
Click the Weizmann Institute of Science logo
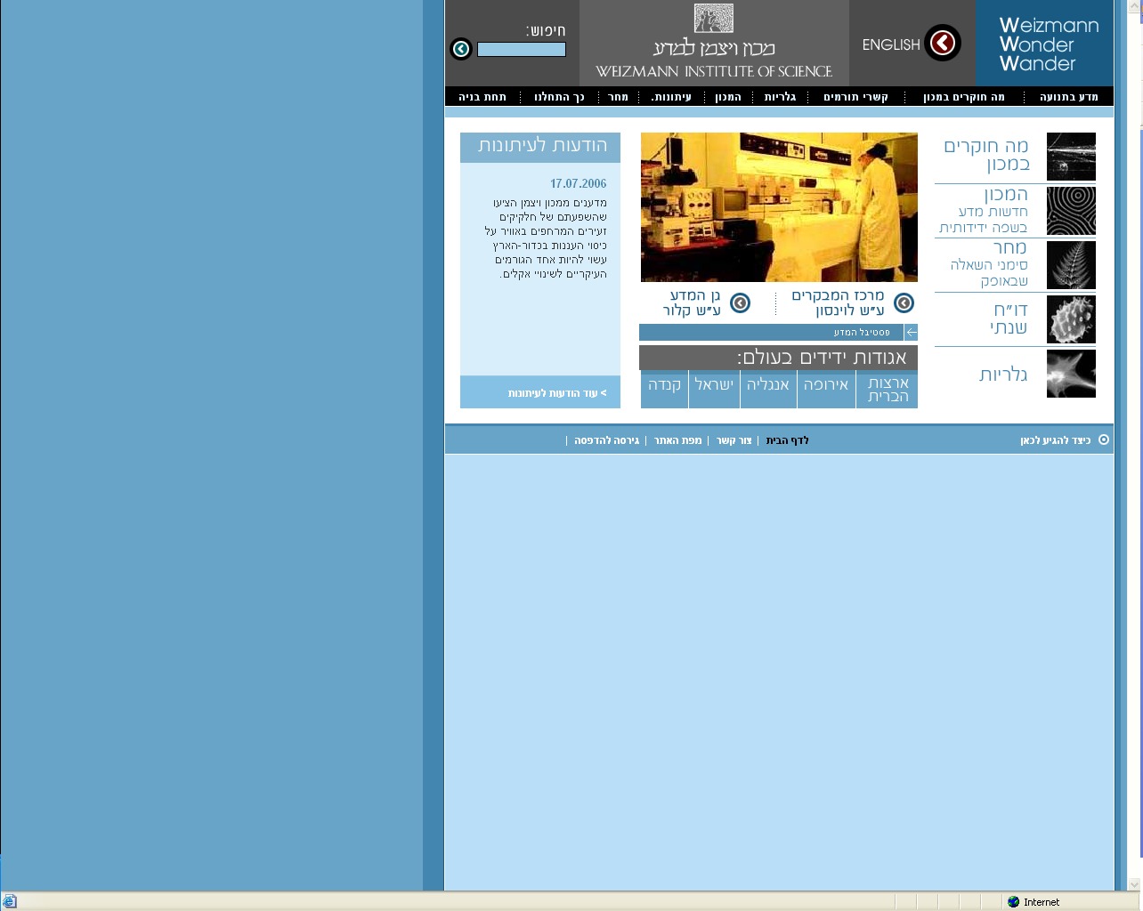click(x=714, y=43)
